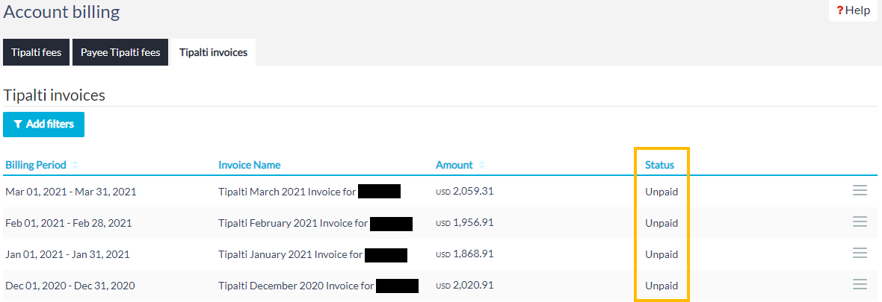
Task: Click Unpaid status of December 2020 invoice
Action: (661, 286)
